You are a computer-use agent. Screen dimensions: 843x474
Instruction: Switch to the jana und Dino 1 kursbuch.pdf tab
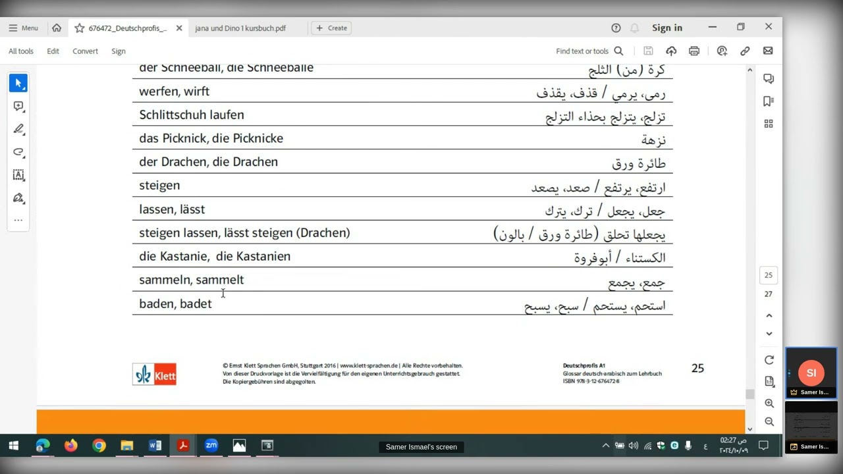240,28
